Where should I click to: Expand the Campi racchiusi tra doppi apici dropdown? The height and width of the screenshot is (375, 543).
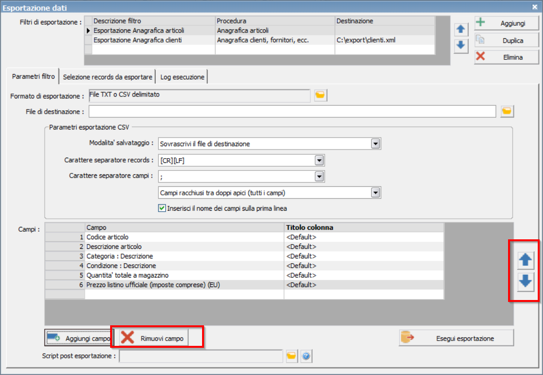pos(375,193)
